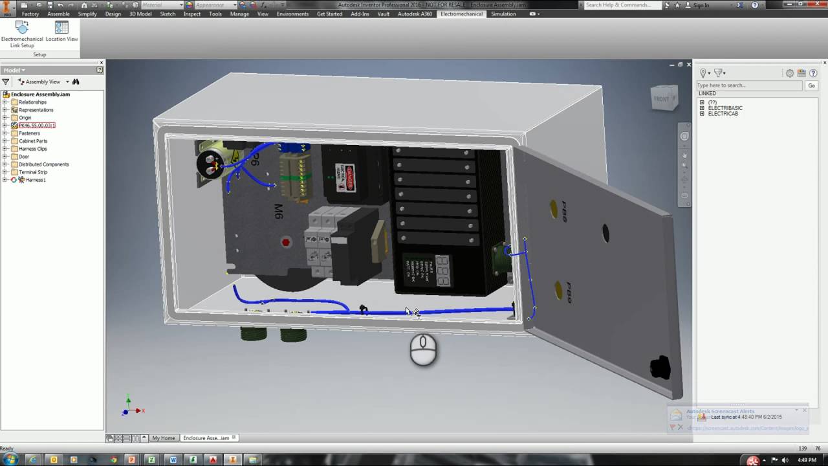Expand the ELECTRIBASIC linked node
The height and width of the screenshot is (466, 828).
point(703,108)
